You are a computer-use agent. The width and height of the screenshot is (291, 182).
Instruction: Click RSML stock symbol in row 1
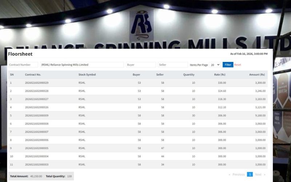(x=82, y=83)
